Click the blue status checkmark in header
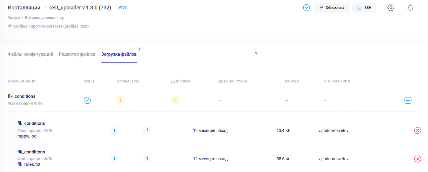The height and width of the screenshot is (172, 428). pos(307,8)
